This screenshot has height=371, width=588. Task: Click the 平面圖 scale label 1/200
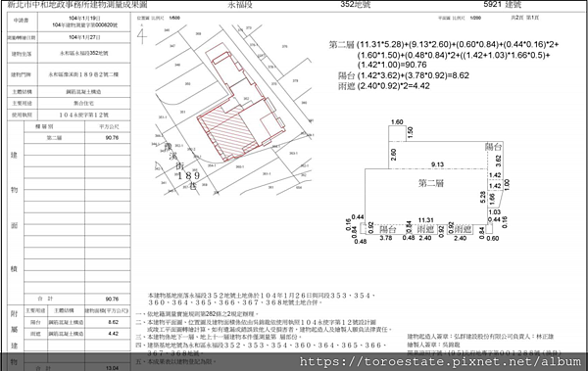point(475,18)
